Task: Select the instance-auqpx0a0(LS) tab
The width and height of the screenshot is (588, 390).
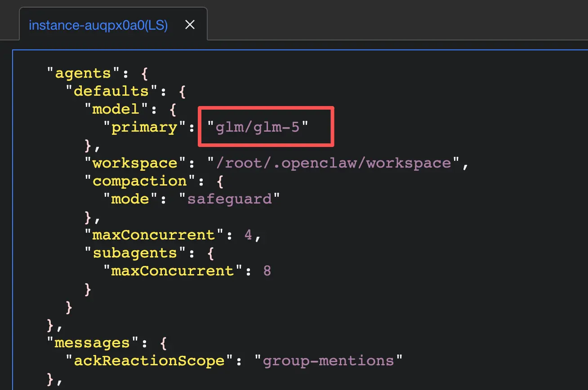Action: (x=98, y=25)
